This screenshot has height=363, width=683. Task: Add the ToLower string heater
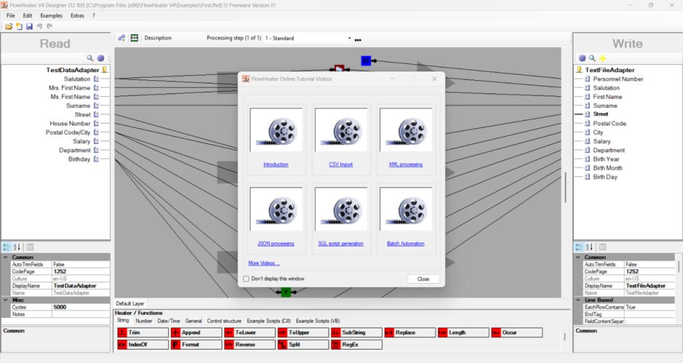pyautogui.click(x=249, y=332)
